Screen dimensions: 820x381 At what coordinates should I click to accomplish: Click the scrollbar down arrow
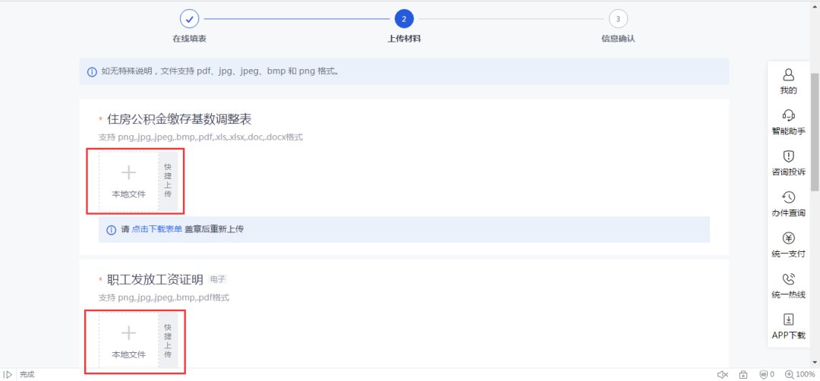814,362
